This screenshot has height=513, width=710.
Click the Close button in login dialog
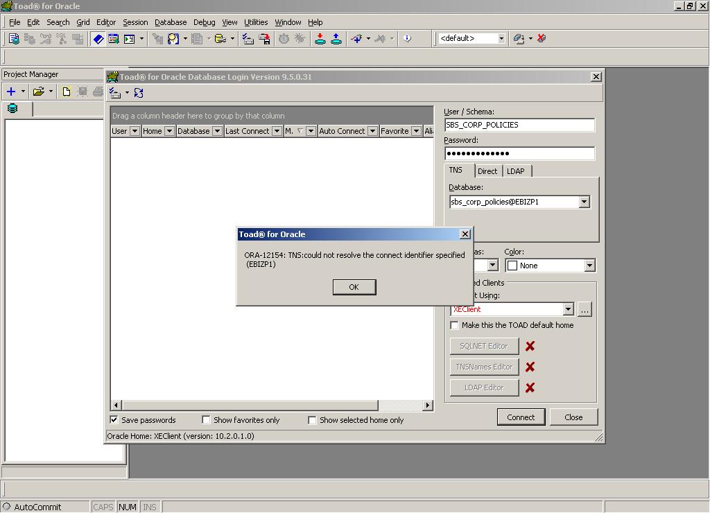(573, 417)
